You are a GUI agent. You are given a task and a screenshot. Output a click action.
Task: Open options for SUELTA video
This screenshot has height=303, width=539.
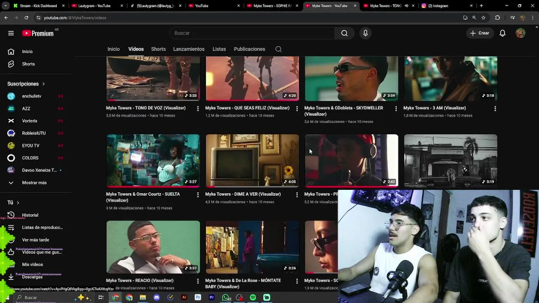[x=198, y=195]
